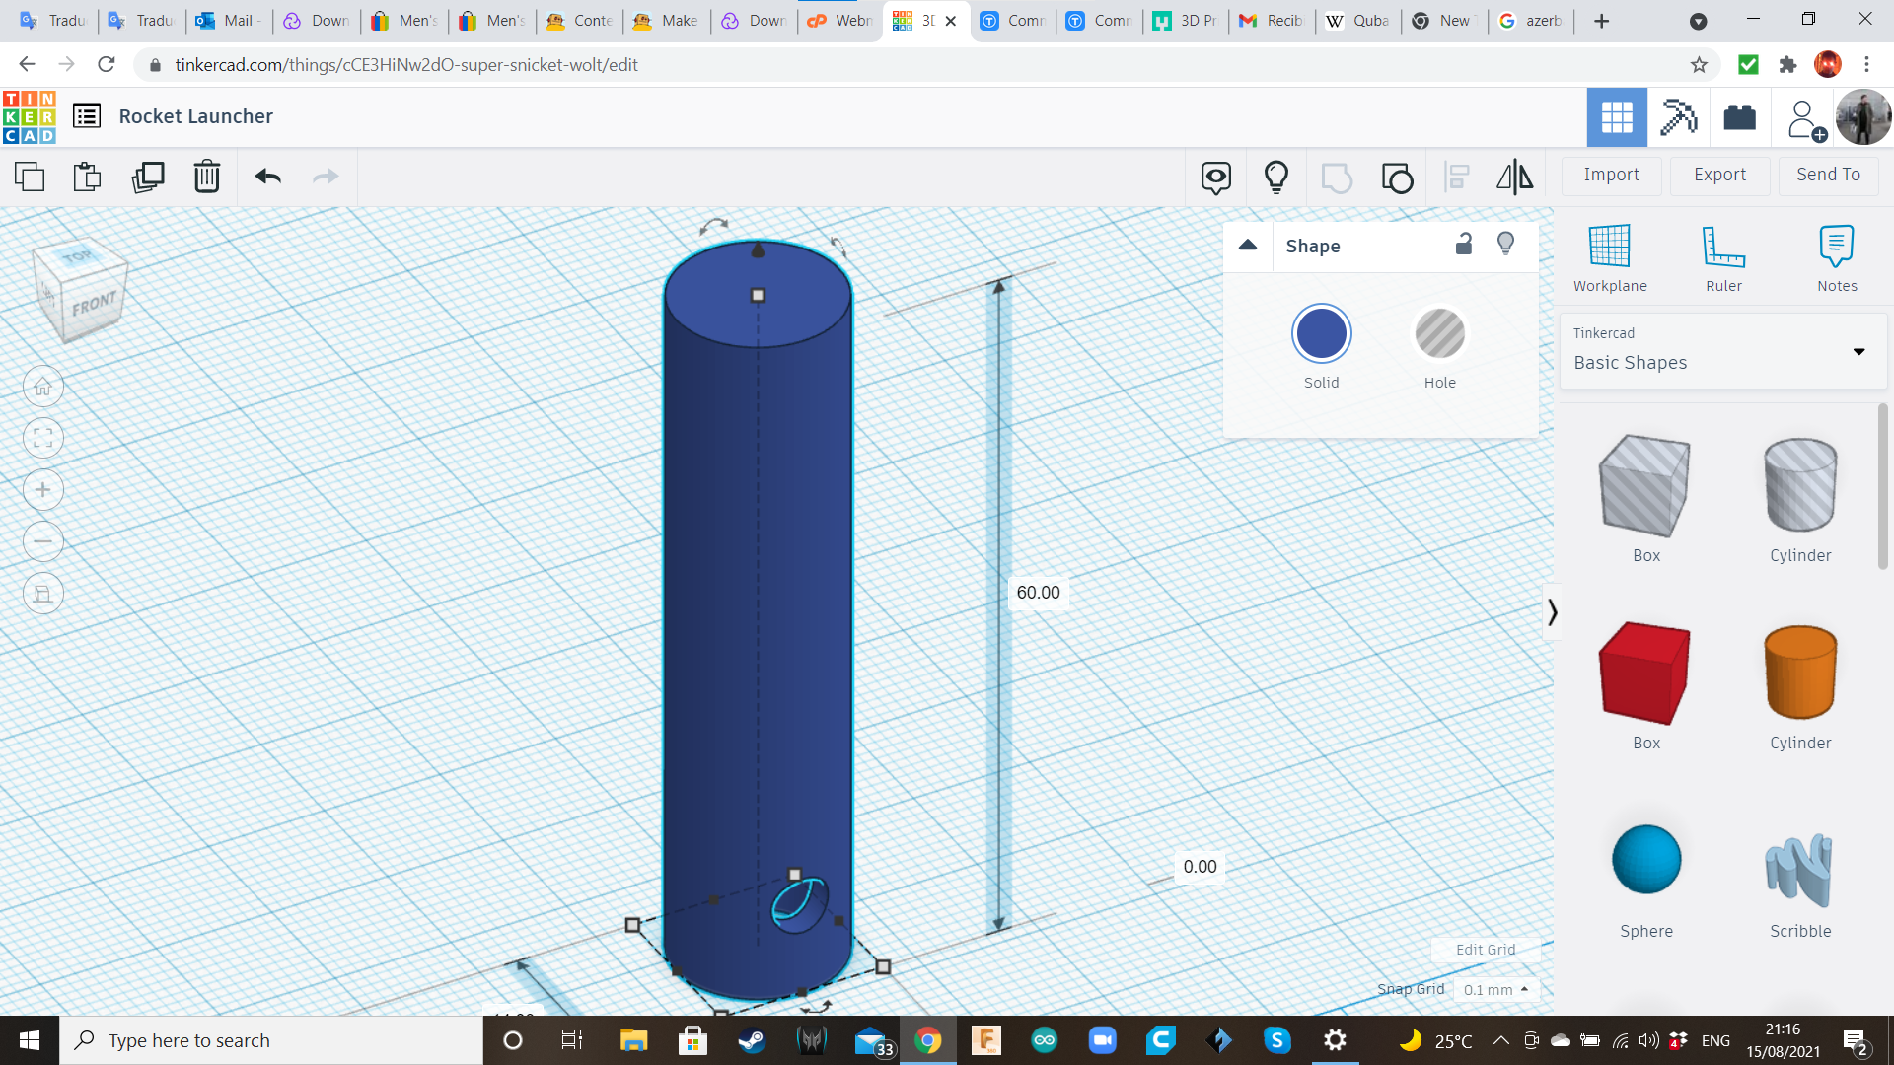Click the Solid color circle
The image size is (1894, 1065).
1321,333
